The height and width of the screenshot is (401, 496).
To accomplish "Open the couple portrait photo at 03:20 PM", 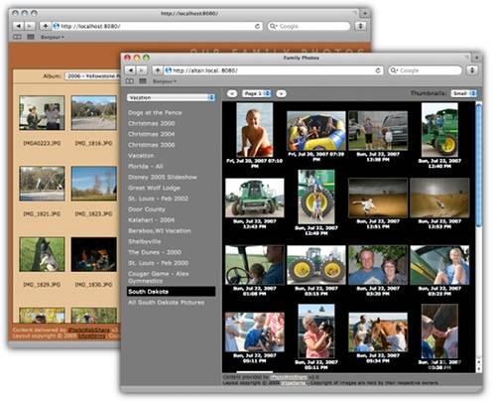I will coord(378,265).
